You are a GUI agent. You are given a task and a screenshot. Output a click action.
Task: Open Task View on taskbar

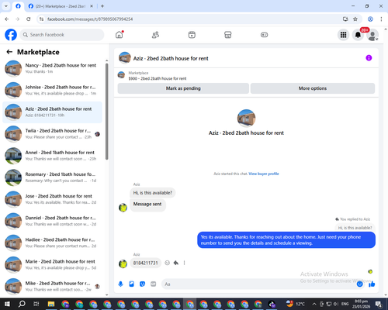click(36, 304)
